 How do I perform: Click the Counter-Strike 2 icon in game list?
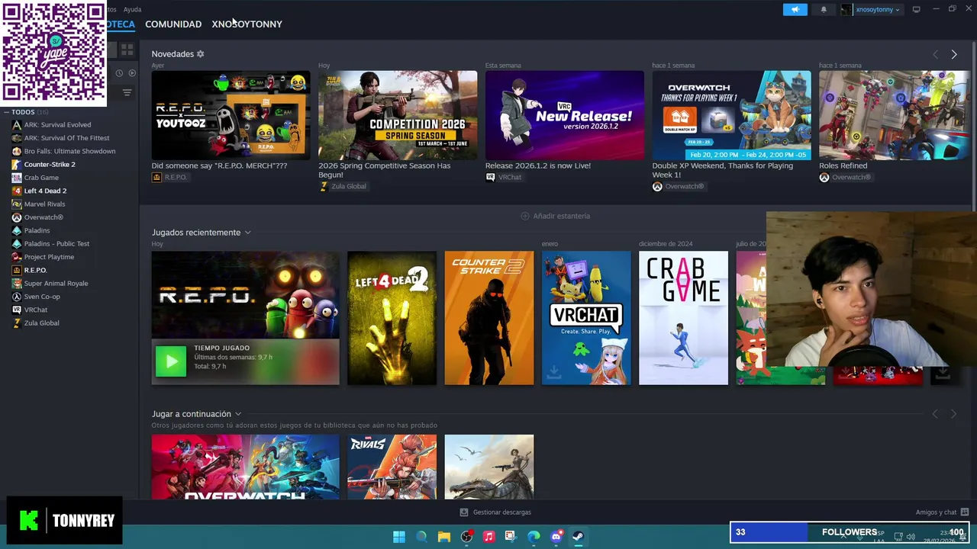click(17, 165)
